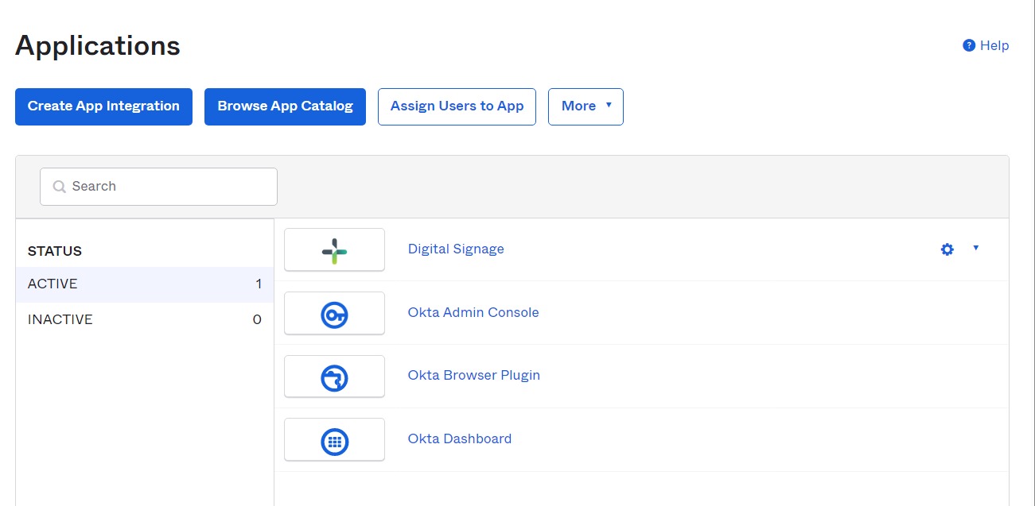Click the INACTIVE count of 0
The width and height of the screenshot is (1035, 506).
pos(257,320)
